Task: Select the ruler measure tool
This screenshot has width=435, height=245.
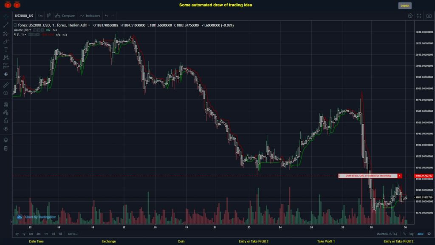Action: tap(6, 85)
